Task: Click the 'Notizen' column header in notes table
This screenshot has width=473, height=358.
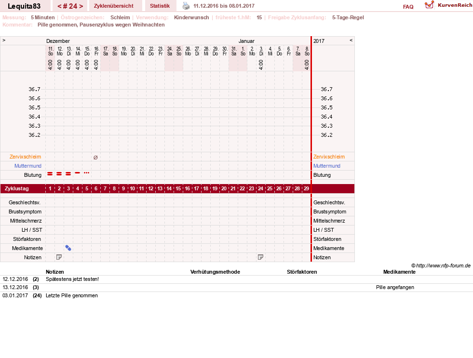Action: tap(54, 272)
